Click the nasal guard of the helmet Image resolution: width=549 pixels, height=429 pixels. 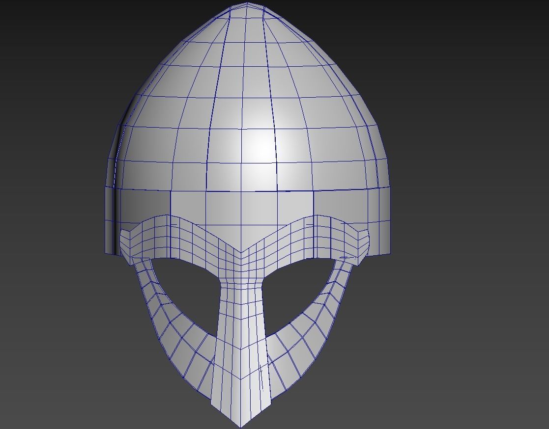(x=240, y=346)
